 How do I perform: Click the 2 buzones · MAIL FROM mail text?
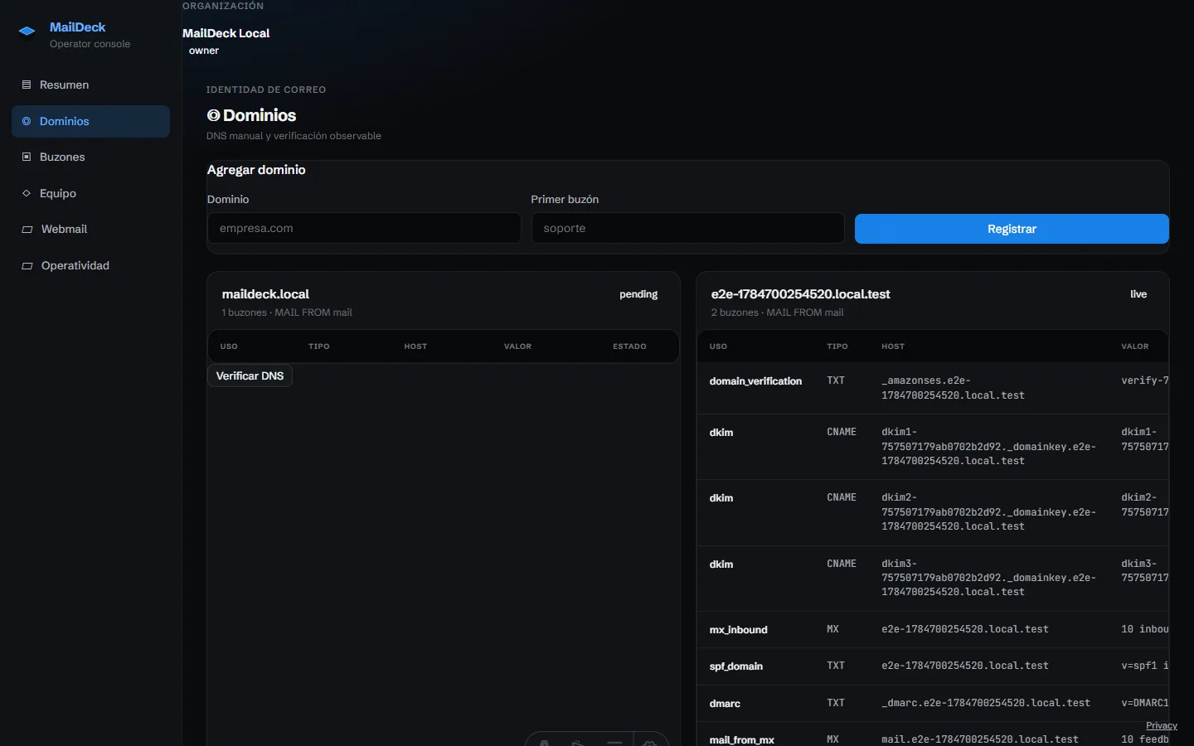click(x=777, y=312)
